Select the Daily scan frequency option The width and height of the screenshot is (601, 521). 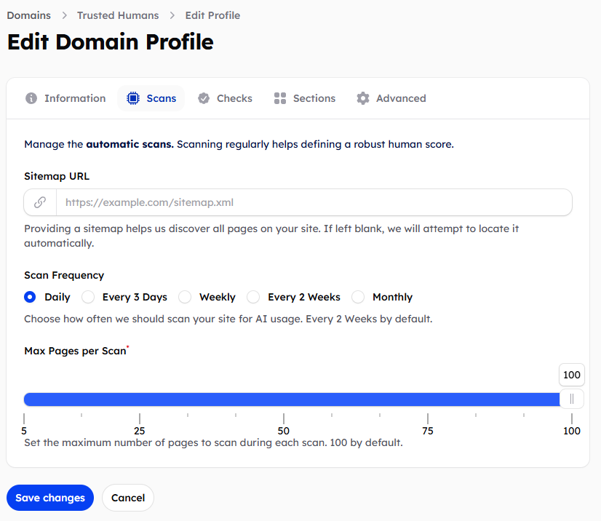pyautogui.click(x=30, y=297)
